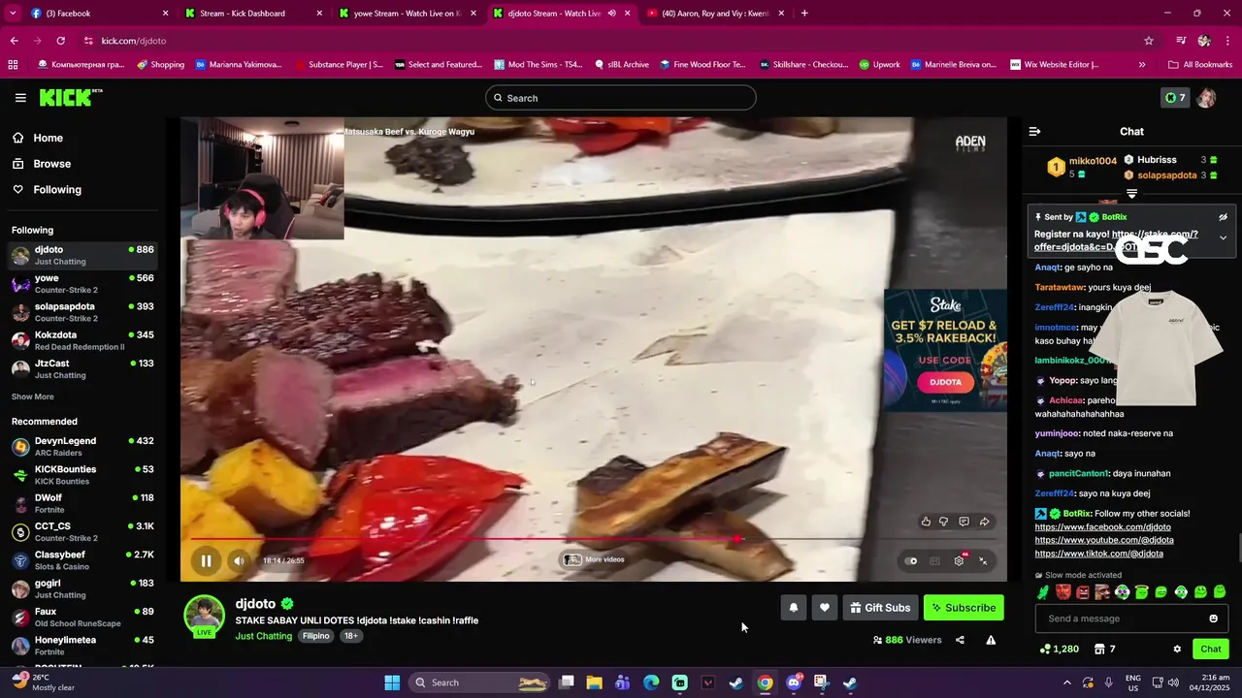The width and height of the screenshot is (1242, 698).
Task: Open facebook.com/djdoto link in chat
Action: 1102,527
